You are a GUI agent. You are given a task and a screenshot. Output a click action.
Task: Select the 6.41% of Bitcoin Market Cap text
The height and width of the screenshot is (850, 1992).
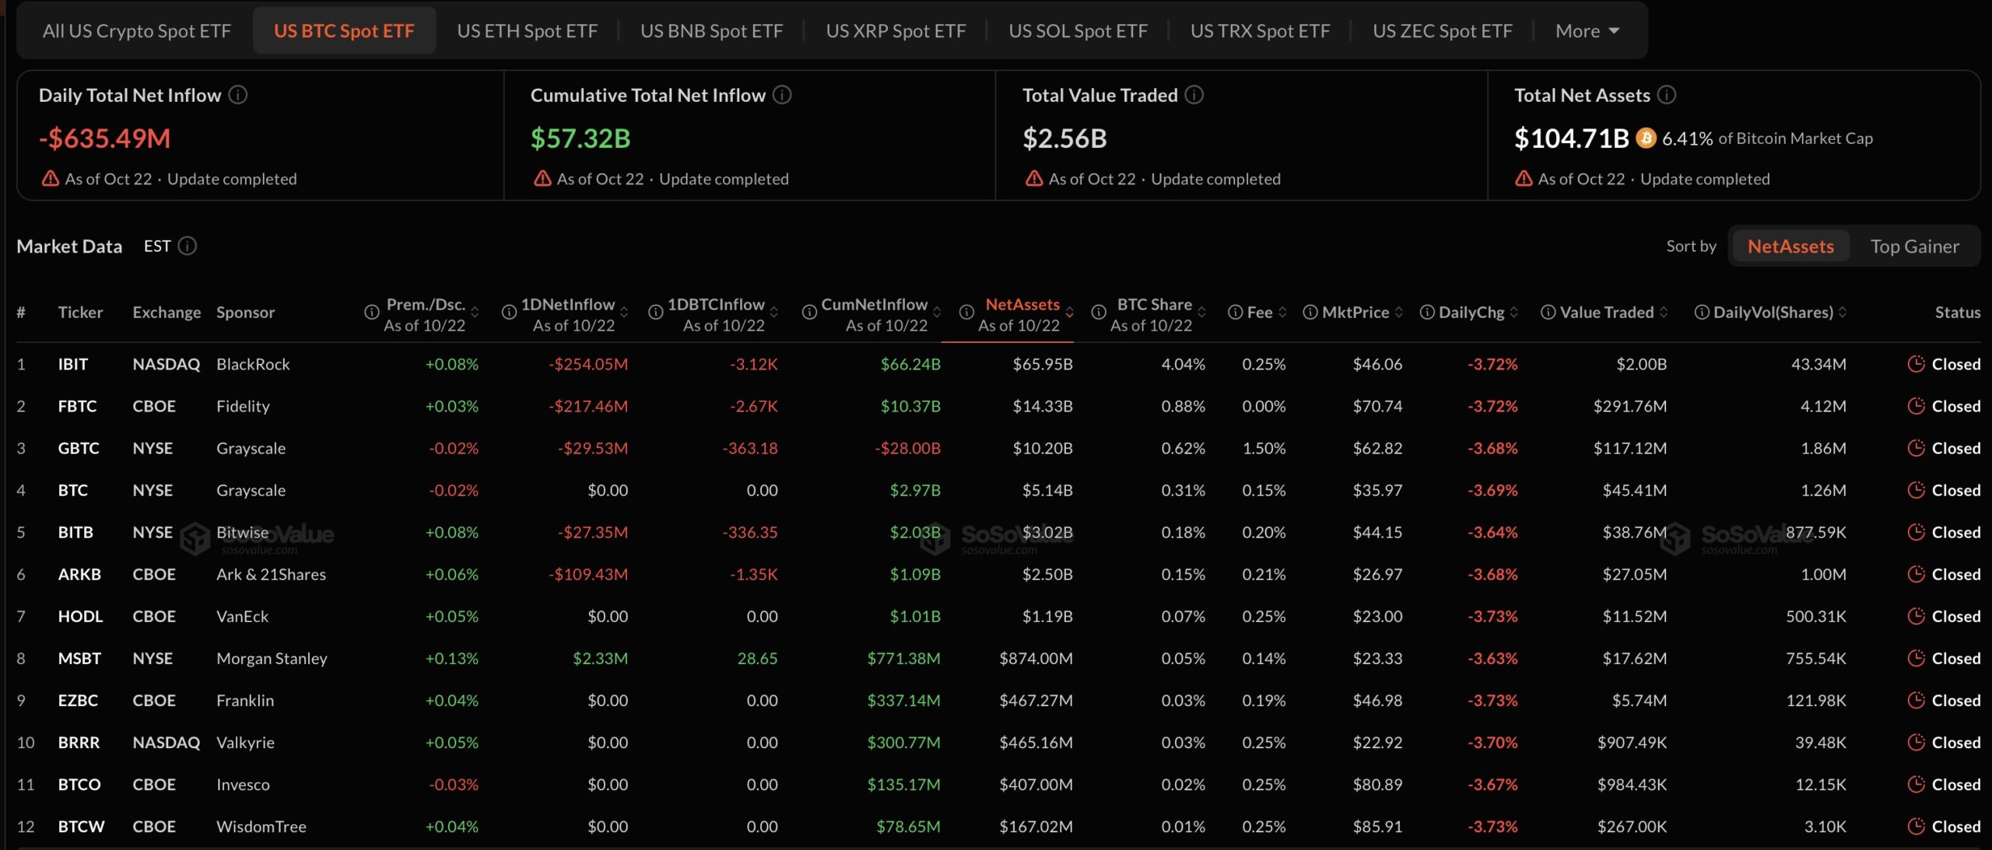click(1767, 138)
